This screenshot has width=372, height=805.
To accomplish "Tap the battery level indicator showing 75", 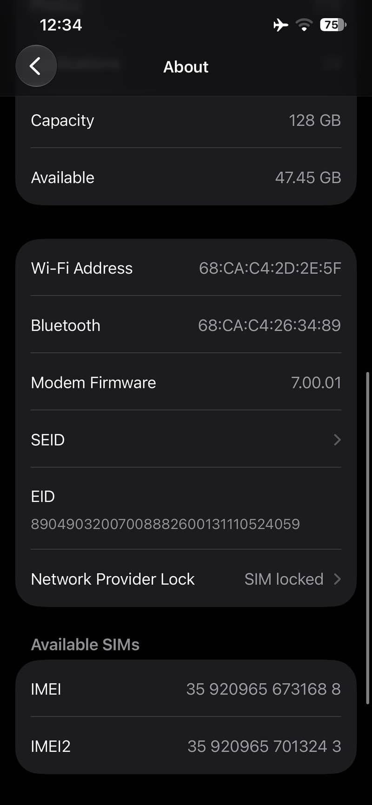I will coord(333,25).
